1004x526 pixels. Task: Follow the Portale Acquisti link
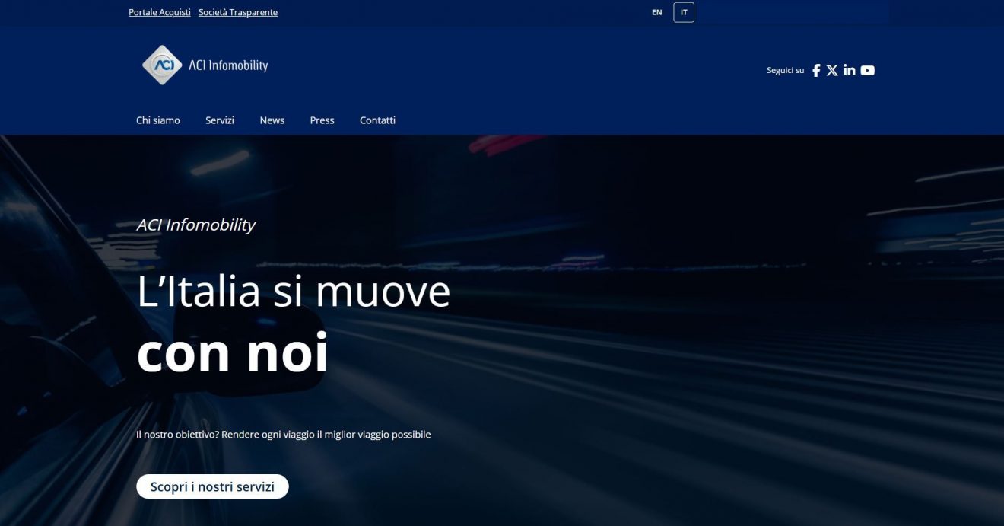click(x=160, y=12)
